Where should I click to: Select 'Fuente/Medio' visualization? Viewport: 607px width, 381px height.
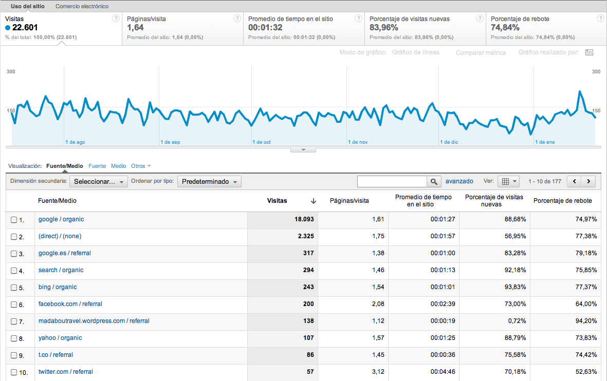[x=65, y=166]
